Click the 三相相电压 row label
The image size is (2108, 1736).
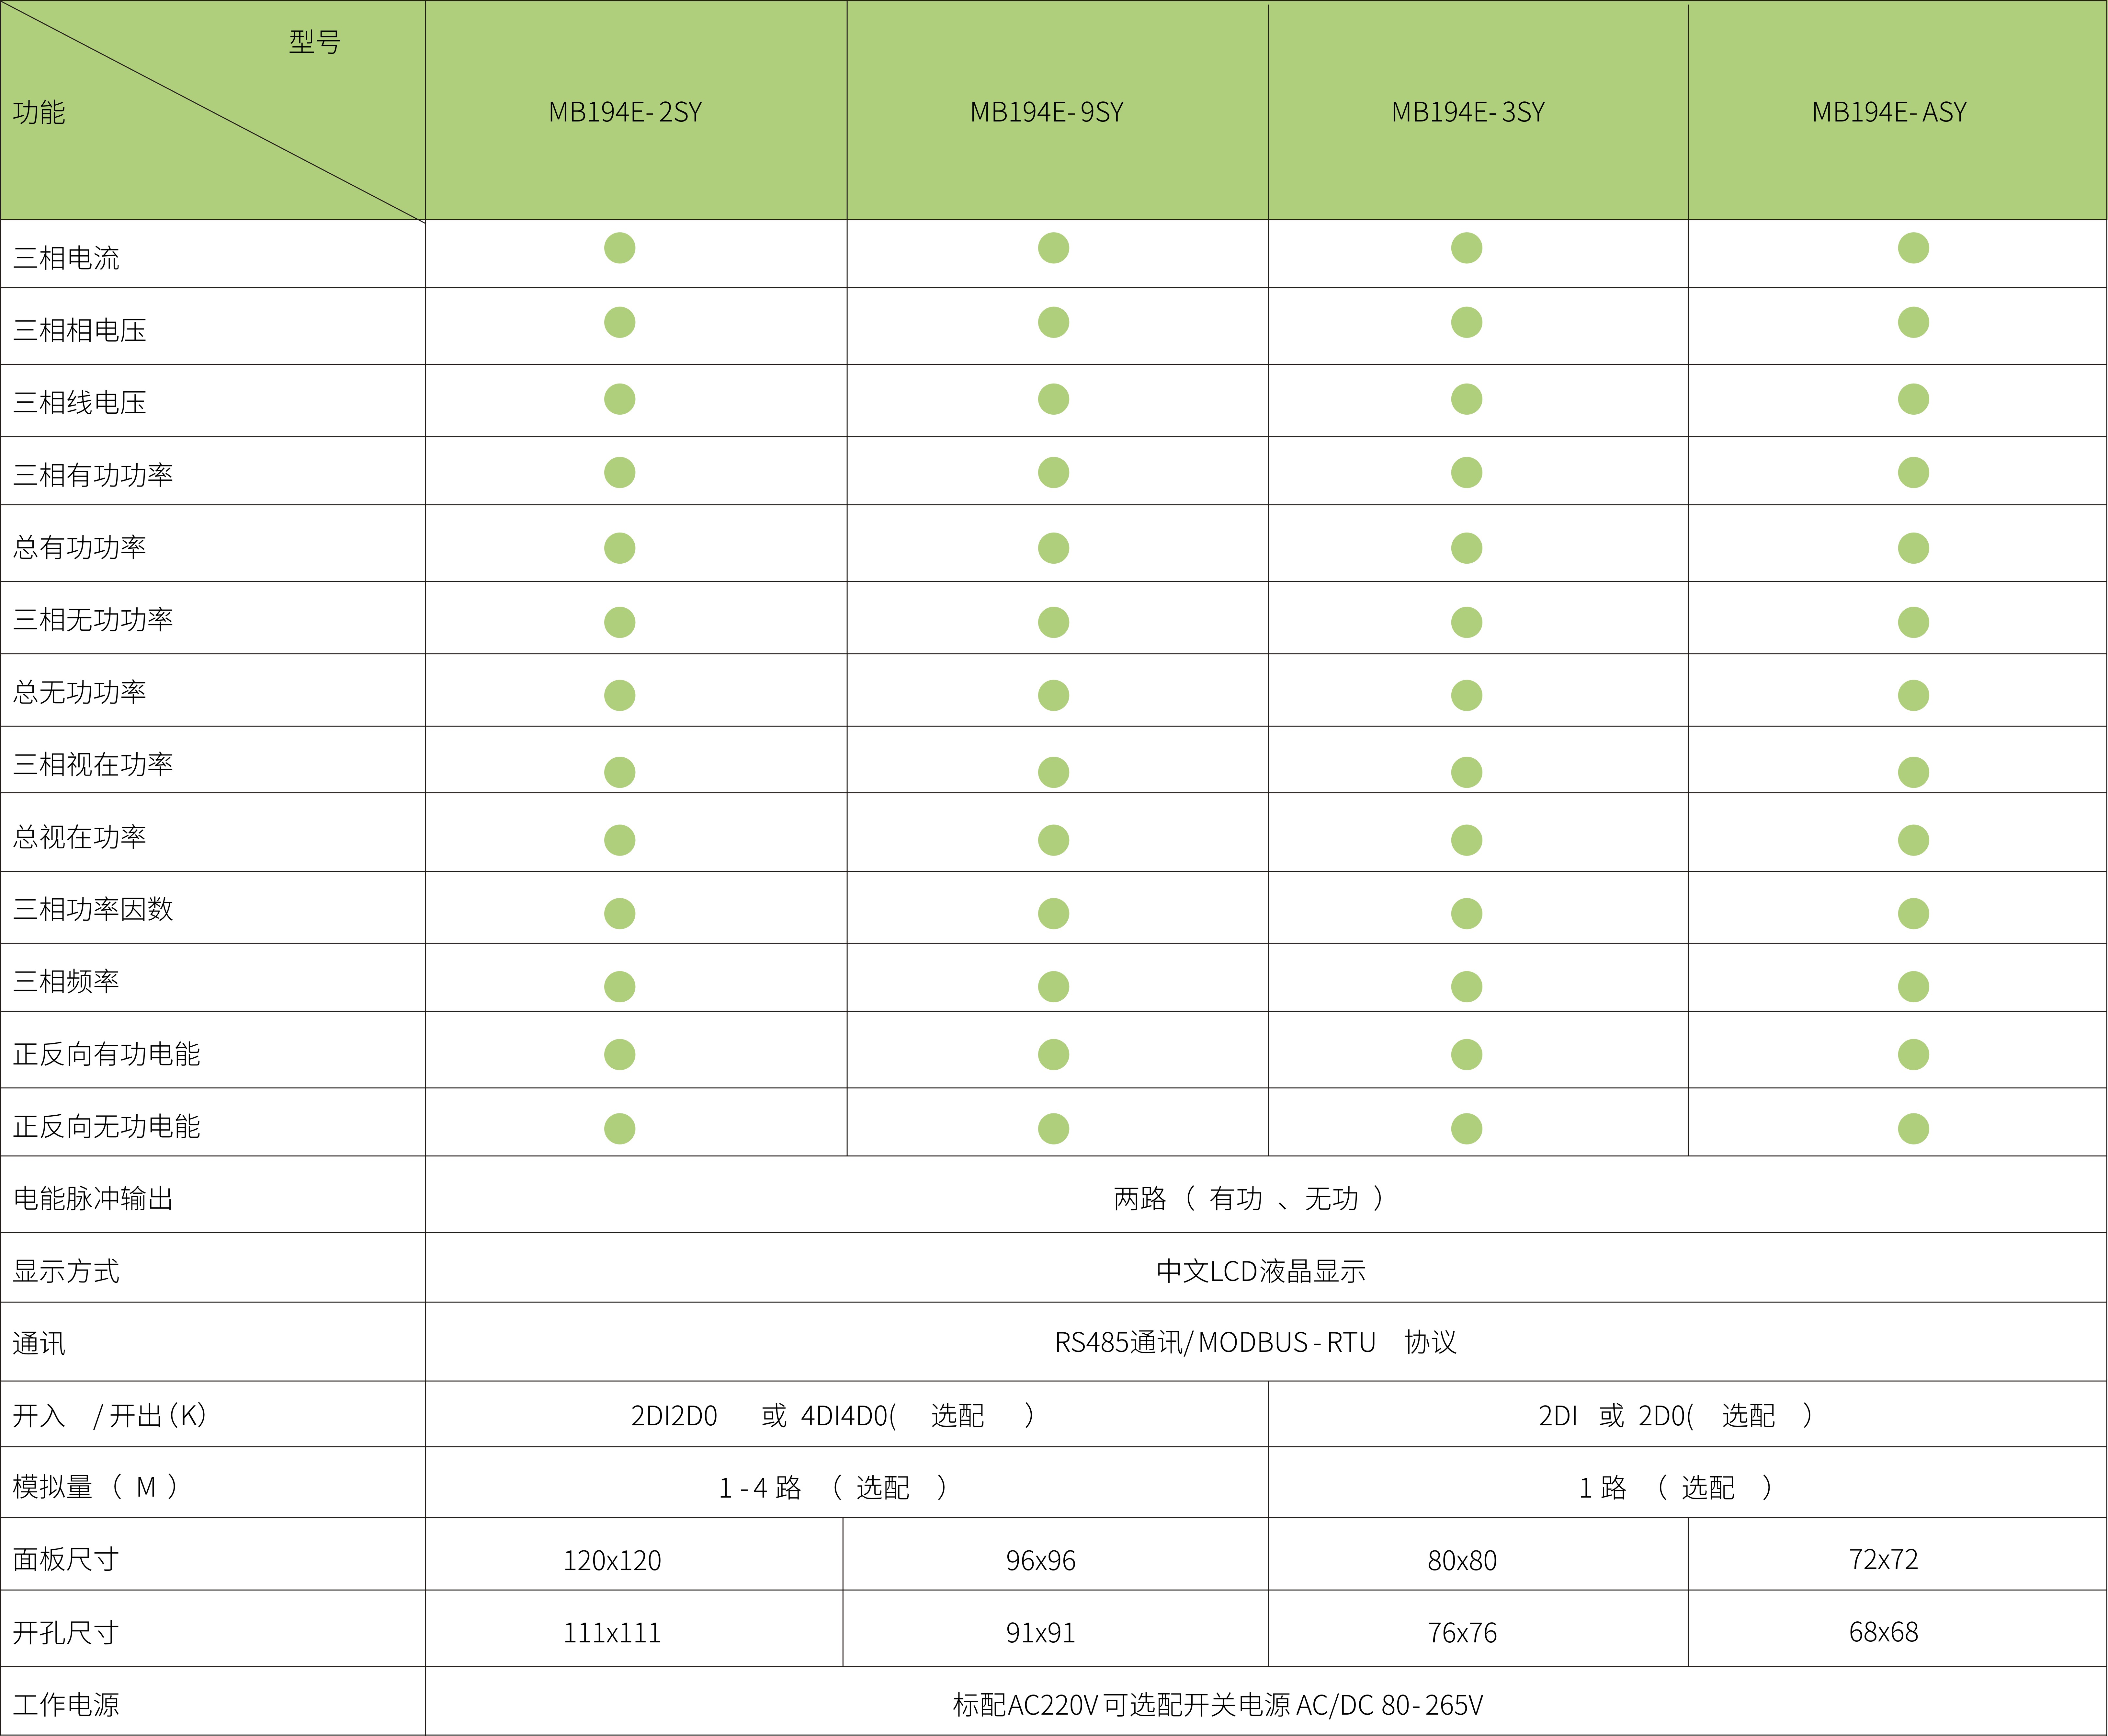pyautogui.click(x=80, y=330)
